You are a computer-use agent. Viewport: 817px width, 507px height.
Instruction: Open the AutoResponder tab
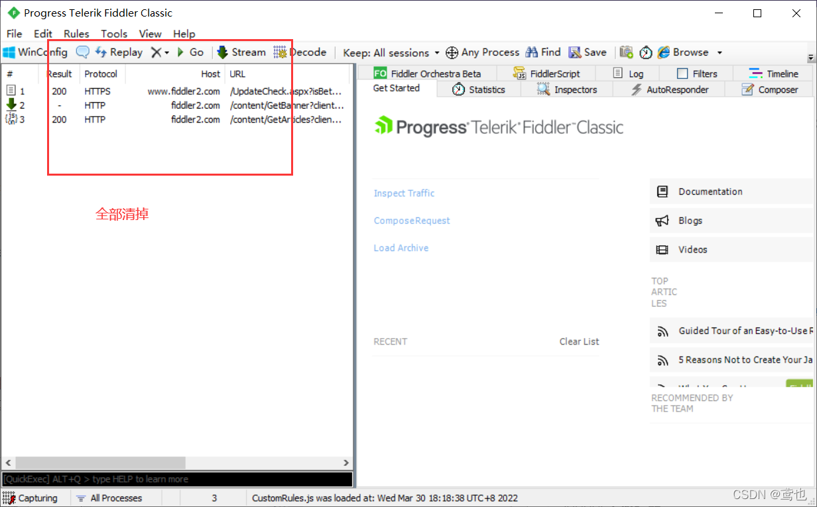pyautogui.click(x=670, y=89)
